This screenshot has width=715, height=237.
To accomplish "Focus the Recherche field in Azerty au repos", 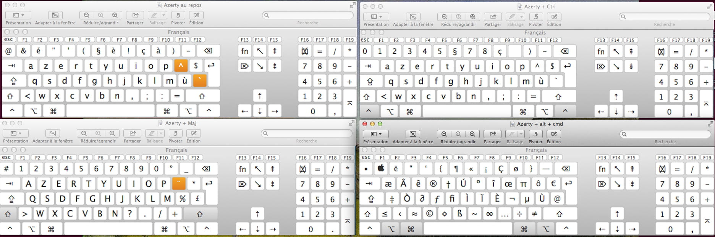I will [x=308, y=15].
